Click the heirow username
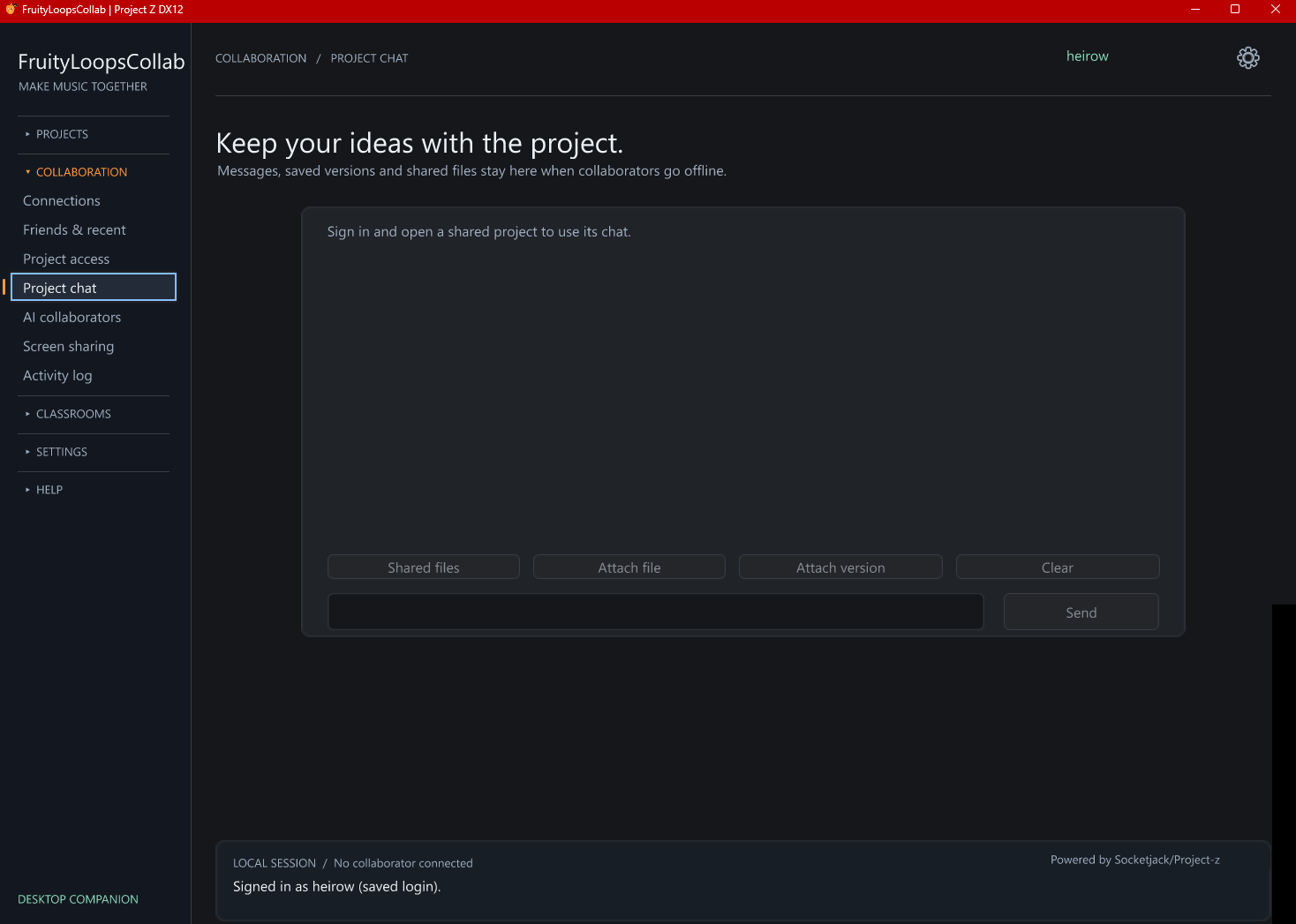This screenshot has width=1296, height=924. pyautogui.click(x=1088, y=56)
